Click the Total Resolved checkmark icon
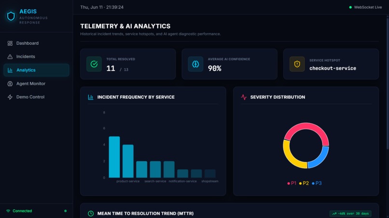The image size is (389, 218). click(x=94, y=64)
